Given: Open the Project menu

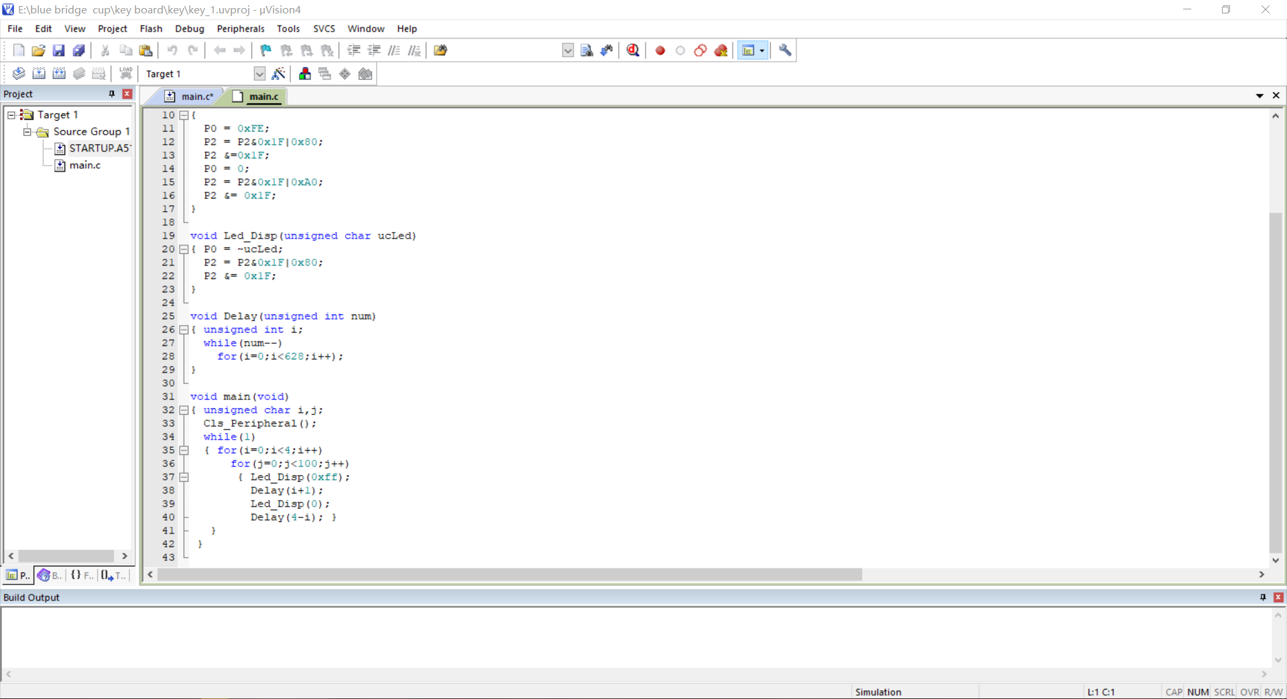Looking at the screenshot, I should point(113,29).
